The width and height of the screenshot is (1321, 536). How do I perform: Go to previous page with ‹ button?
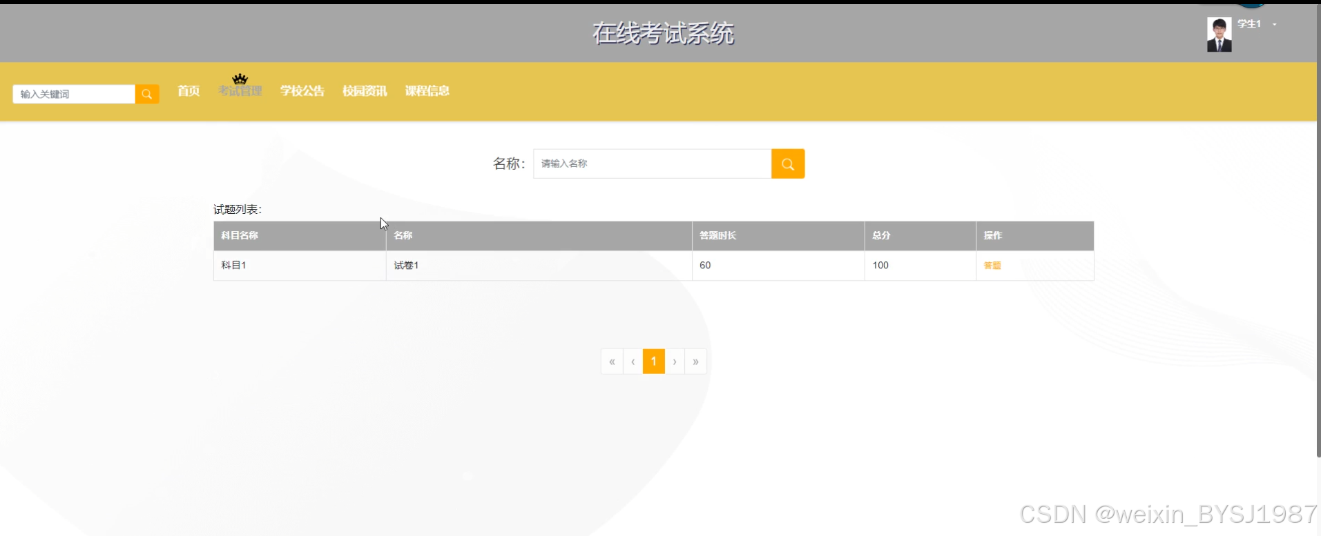(633, 361)
